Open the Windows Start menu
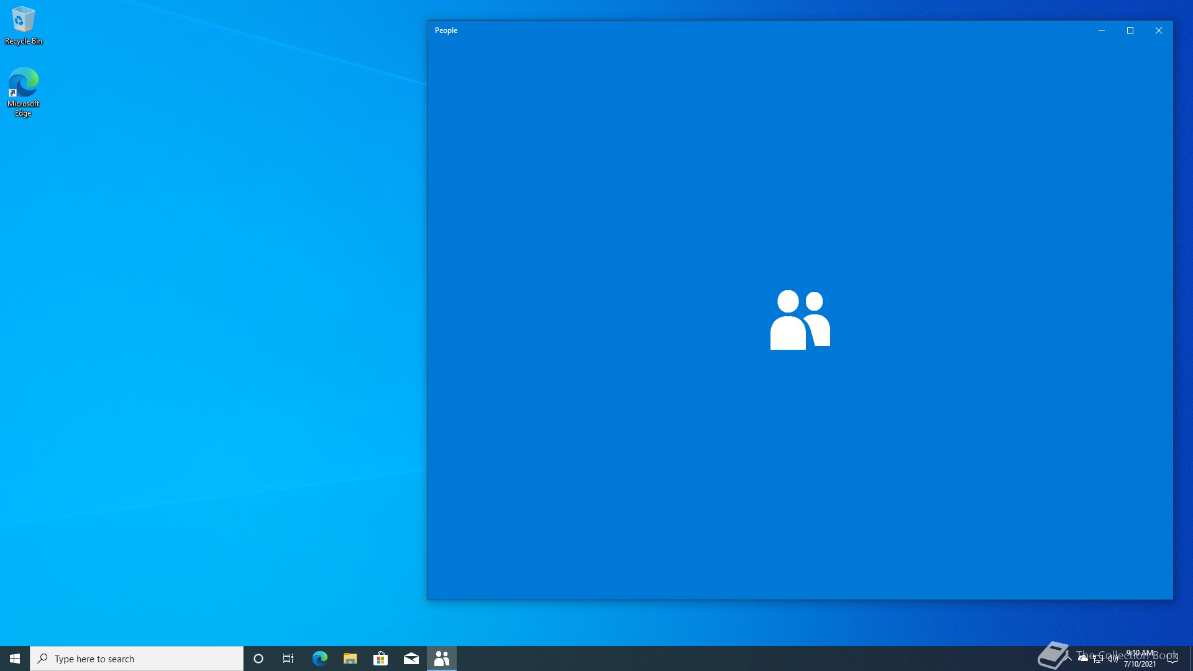This screenshot has height=671, width=1193. tap(15, 659)
